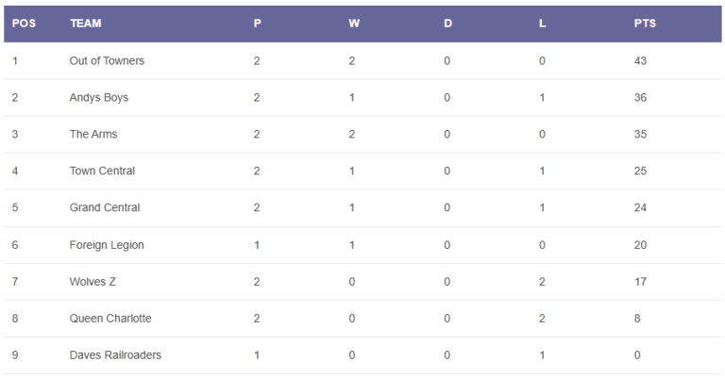
Task: Select the Wolves Z team name
Action: [x=93, y=282]
